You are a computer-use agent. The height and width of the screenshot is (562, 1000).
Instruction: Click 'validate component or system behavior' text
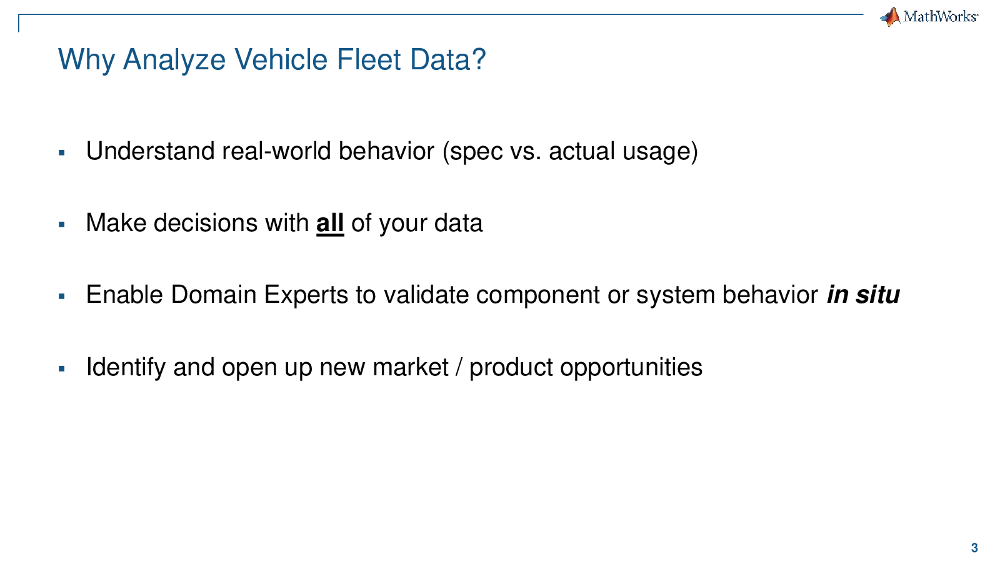point(601,295)
